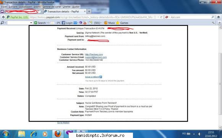222x138 pixels.
Task: Open the Istoric menu
Action: click(x=37, y=7)
